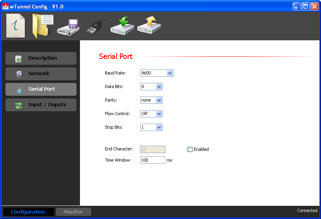Click the Time Window input field

pos(153,160)
